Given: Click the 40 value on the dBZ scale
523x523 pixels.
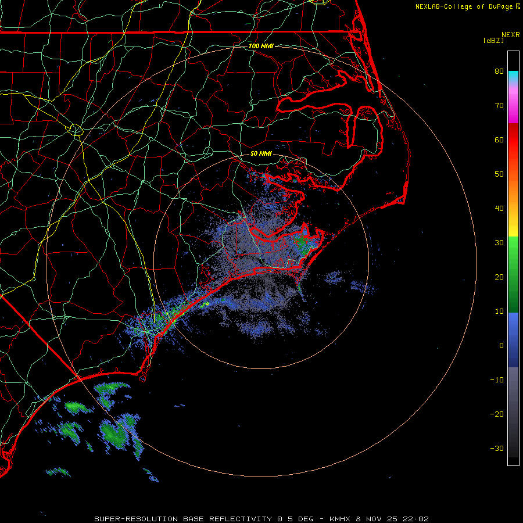Looking at the screenshot, I should (x=499, y=209).
